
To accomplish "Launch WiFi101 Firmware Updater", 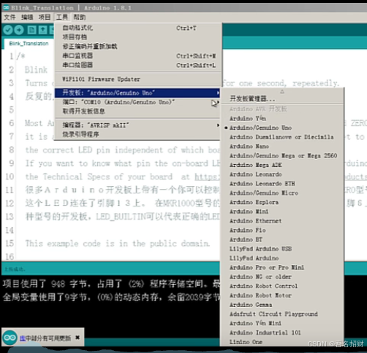I will coord(138,79).
